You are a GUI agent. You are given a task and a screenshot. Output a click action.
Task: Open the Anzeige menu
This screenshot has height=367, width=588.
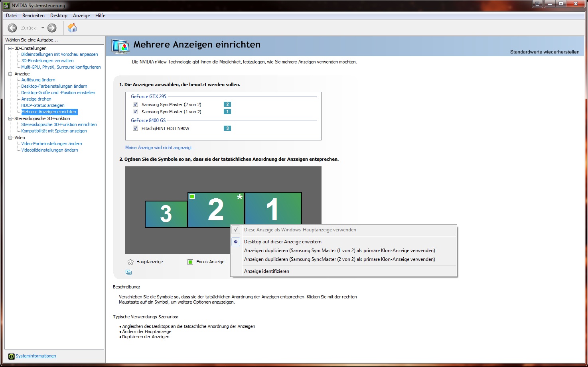tap(81, 16)
